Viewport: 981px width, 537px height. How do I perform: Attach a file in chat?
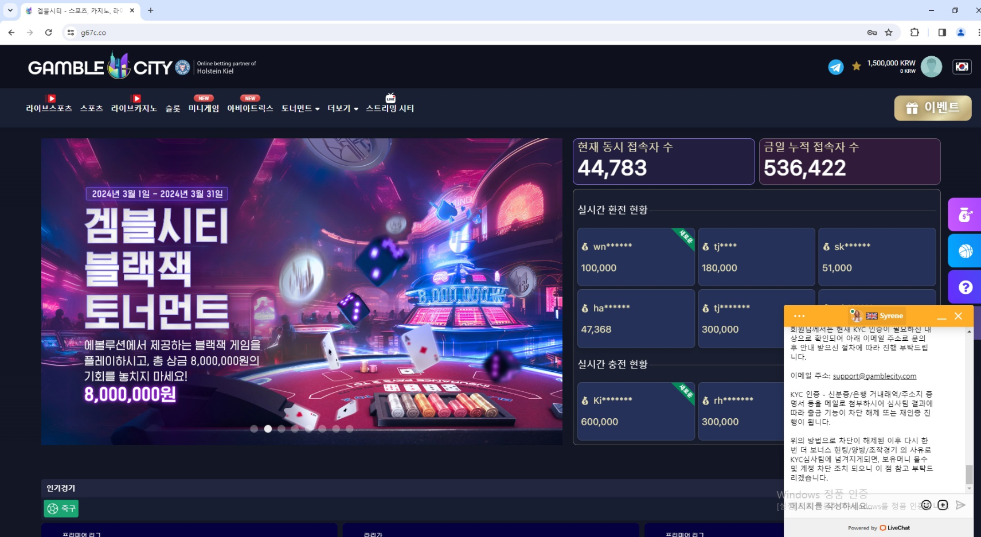click(943, 505)
